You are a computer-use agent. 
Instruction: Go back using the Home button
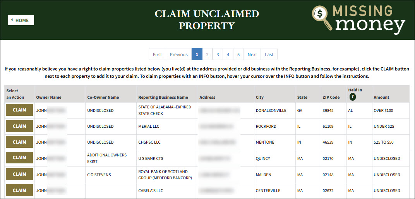[x=21, y=20]
